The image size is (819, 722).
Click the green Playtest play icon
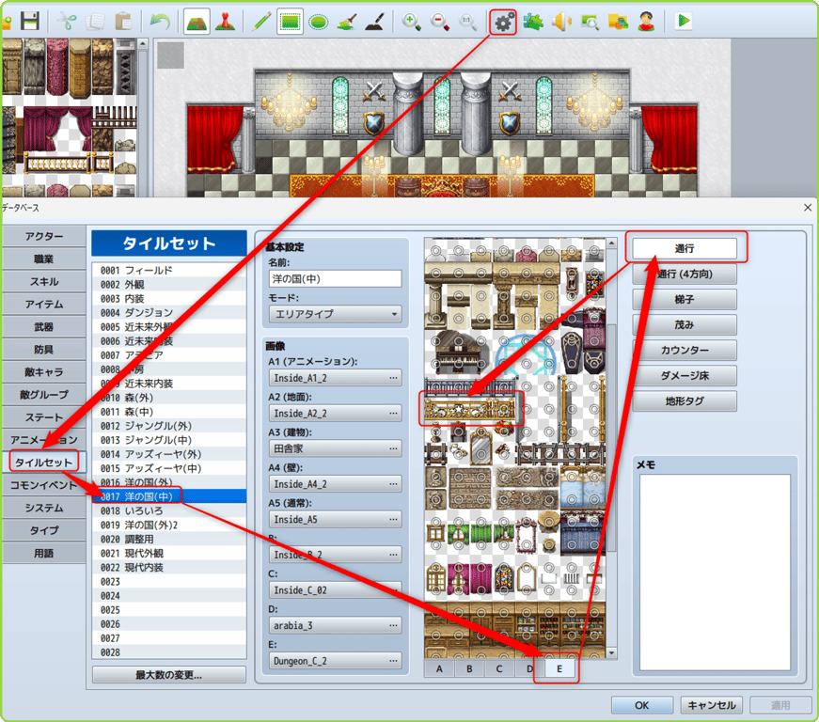pos(684,22)
